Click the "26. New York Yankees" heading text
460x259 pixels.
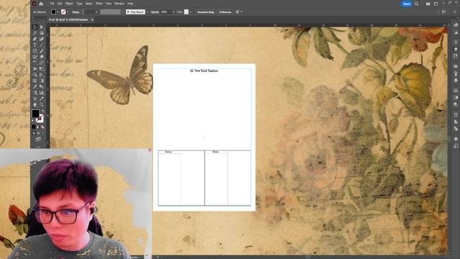tap(204, 71)
